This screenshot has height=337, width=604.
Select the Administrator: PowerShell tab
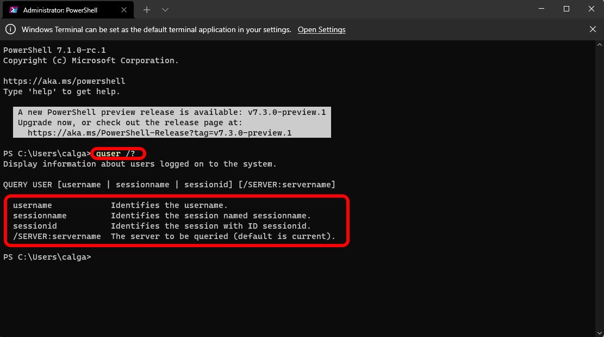point(65,9)
